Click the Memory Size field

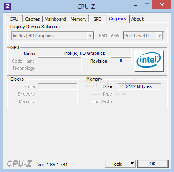pos(139,86)
